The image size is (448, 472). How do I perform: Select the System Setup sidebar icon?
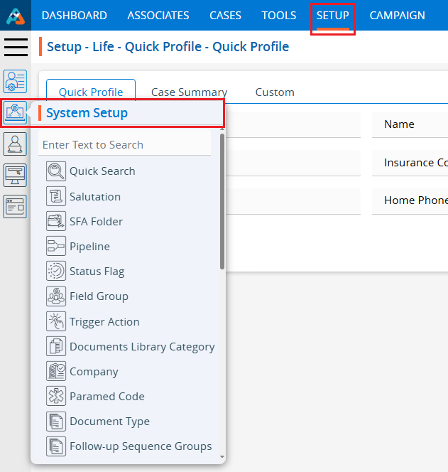16,112
